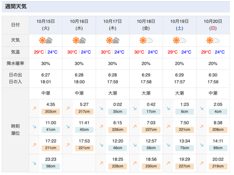Click the falling arrow next to 13:34
The height and width of the screenshot is (175, 234).
coord(168,145)
